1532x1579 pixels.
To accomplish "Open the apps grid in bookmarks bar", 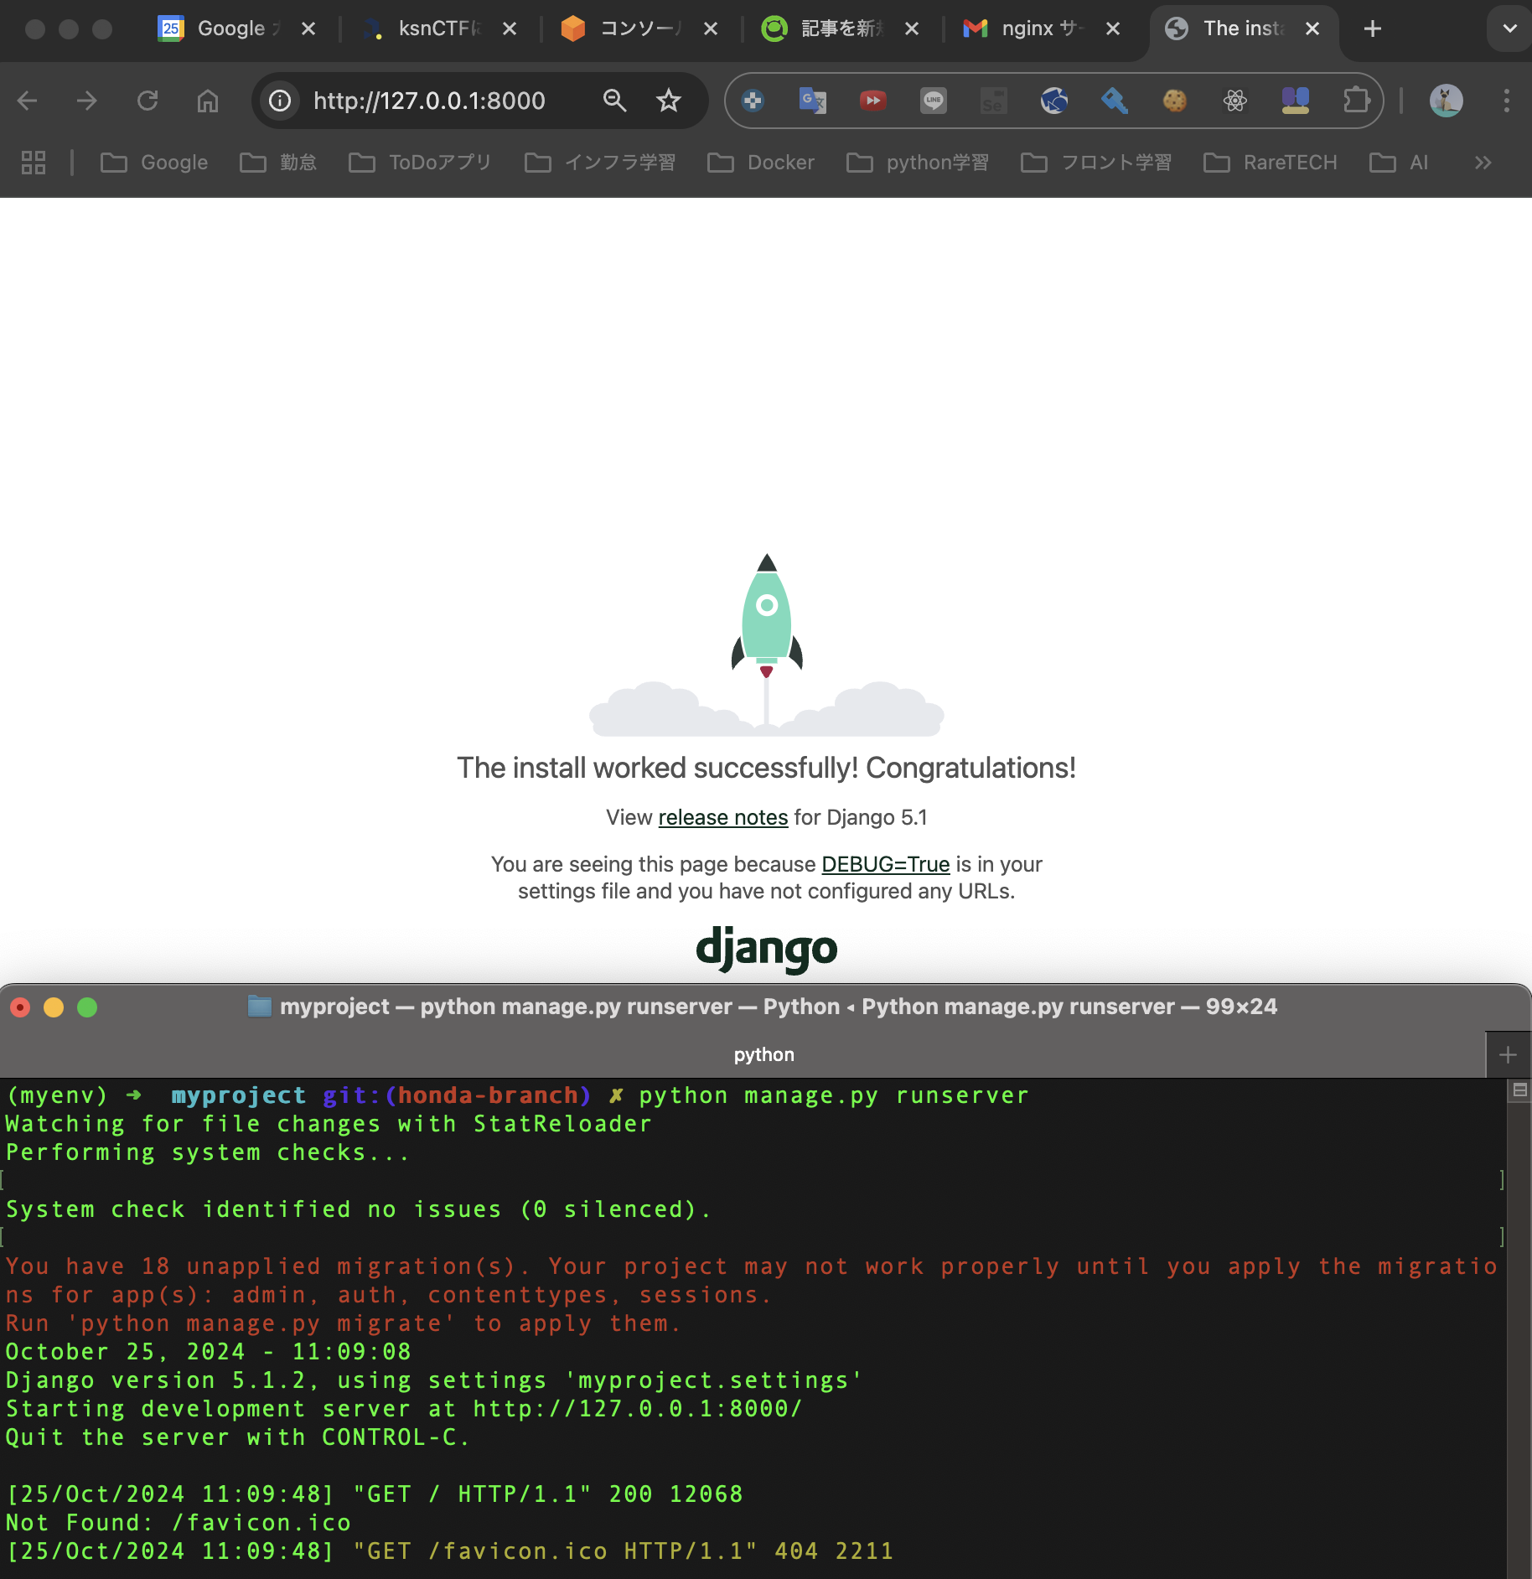I will [34, 163].
